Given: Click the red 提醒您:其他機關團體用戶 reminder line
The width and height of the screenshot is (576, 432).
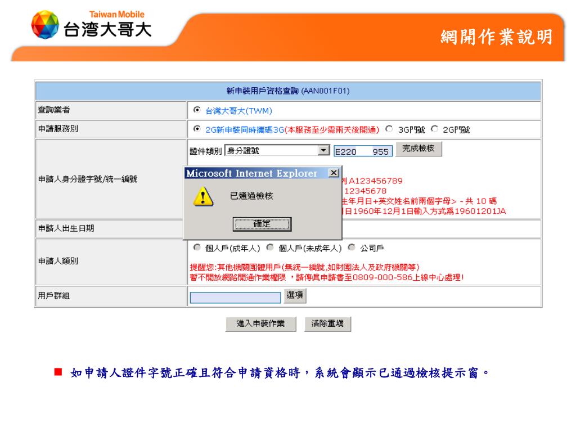Looking at the screenshot, I should click(304, 267).
